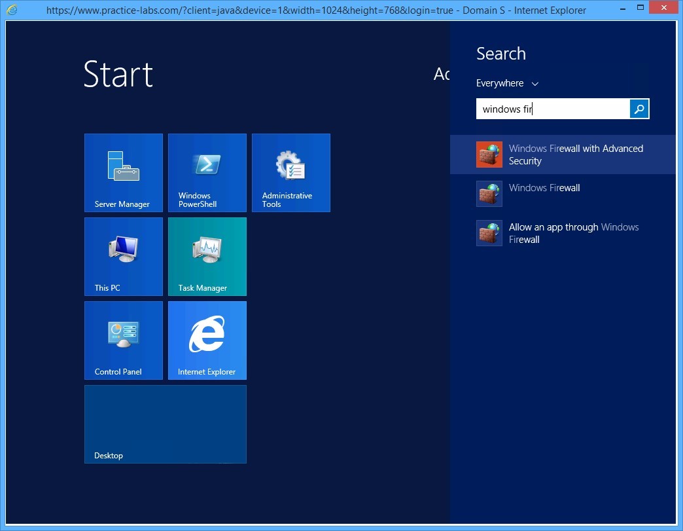This screenshot has width=683, height=531.
Task: Launch the Windows PowerShell tile
Action: click(x=207, y=173)
